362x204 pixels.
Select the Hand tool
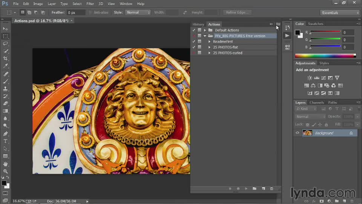point(5,164)
